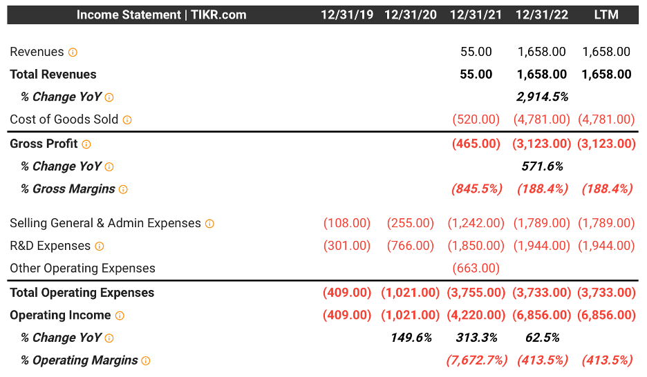
Task: Click the Gross Profit info icon
Action: click(x=86, y=144)
